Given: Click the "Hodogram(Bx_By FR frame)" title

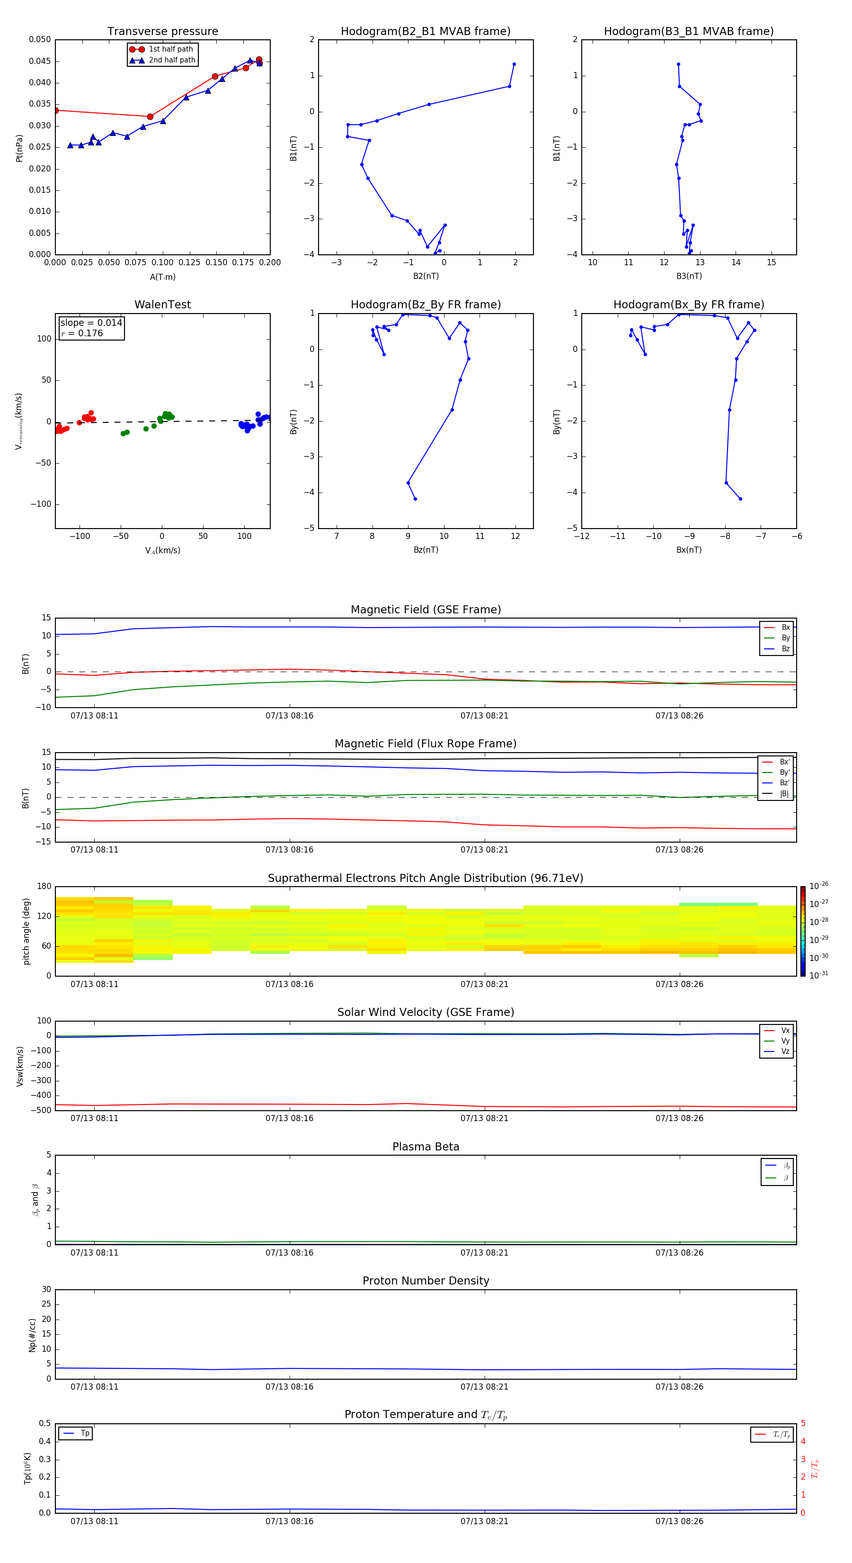Looking at the screenshot, I should tap(688, 305).
